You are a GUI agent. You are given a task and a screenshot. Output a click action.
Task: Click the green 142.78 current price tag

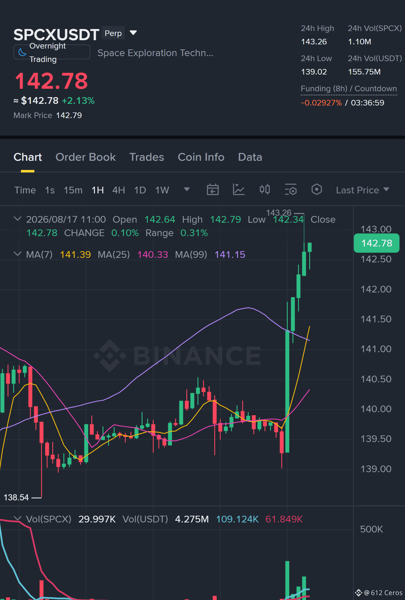(377, 243)
